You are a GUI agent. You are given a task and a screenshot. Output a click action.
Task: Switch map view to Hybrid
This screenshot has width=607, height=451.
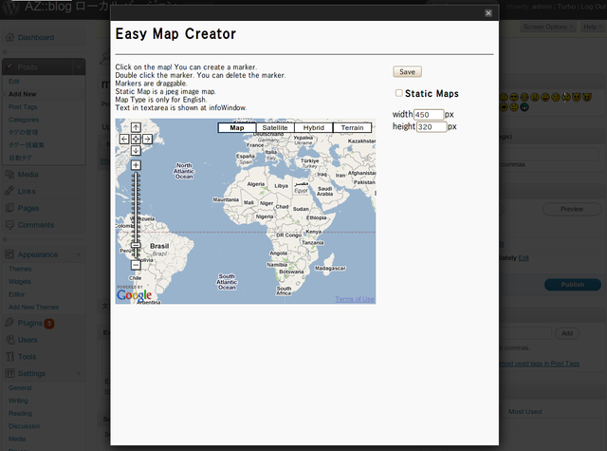point(314,127)
